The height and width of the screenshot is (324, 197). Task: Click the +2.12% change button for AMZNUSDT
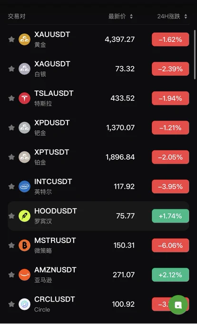[170, 275]
